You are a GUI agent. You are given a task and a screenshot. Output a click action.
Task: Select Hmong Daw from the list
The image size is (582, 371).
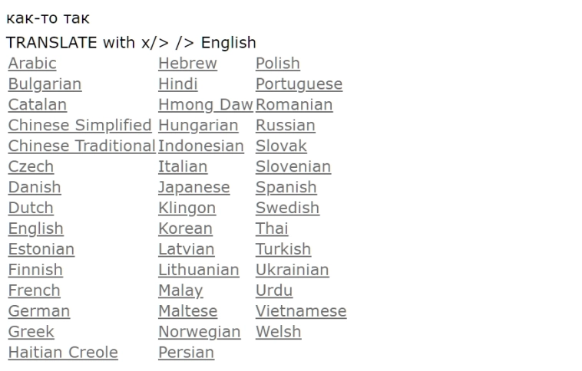coord(205,105)
